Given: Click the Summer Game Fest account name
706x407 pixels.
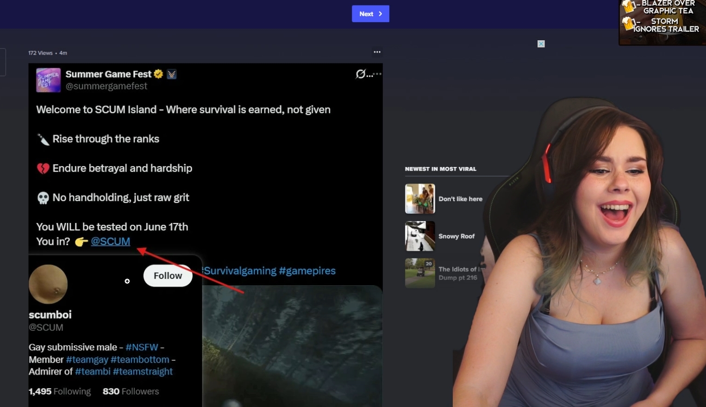Looking at the screenshot, I should (108, 74).
